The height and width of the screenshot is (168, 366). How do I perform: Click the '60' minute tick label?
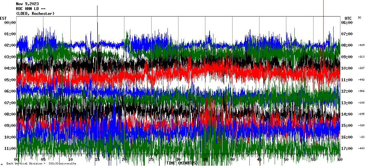[340, 160]
